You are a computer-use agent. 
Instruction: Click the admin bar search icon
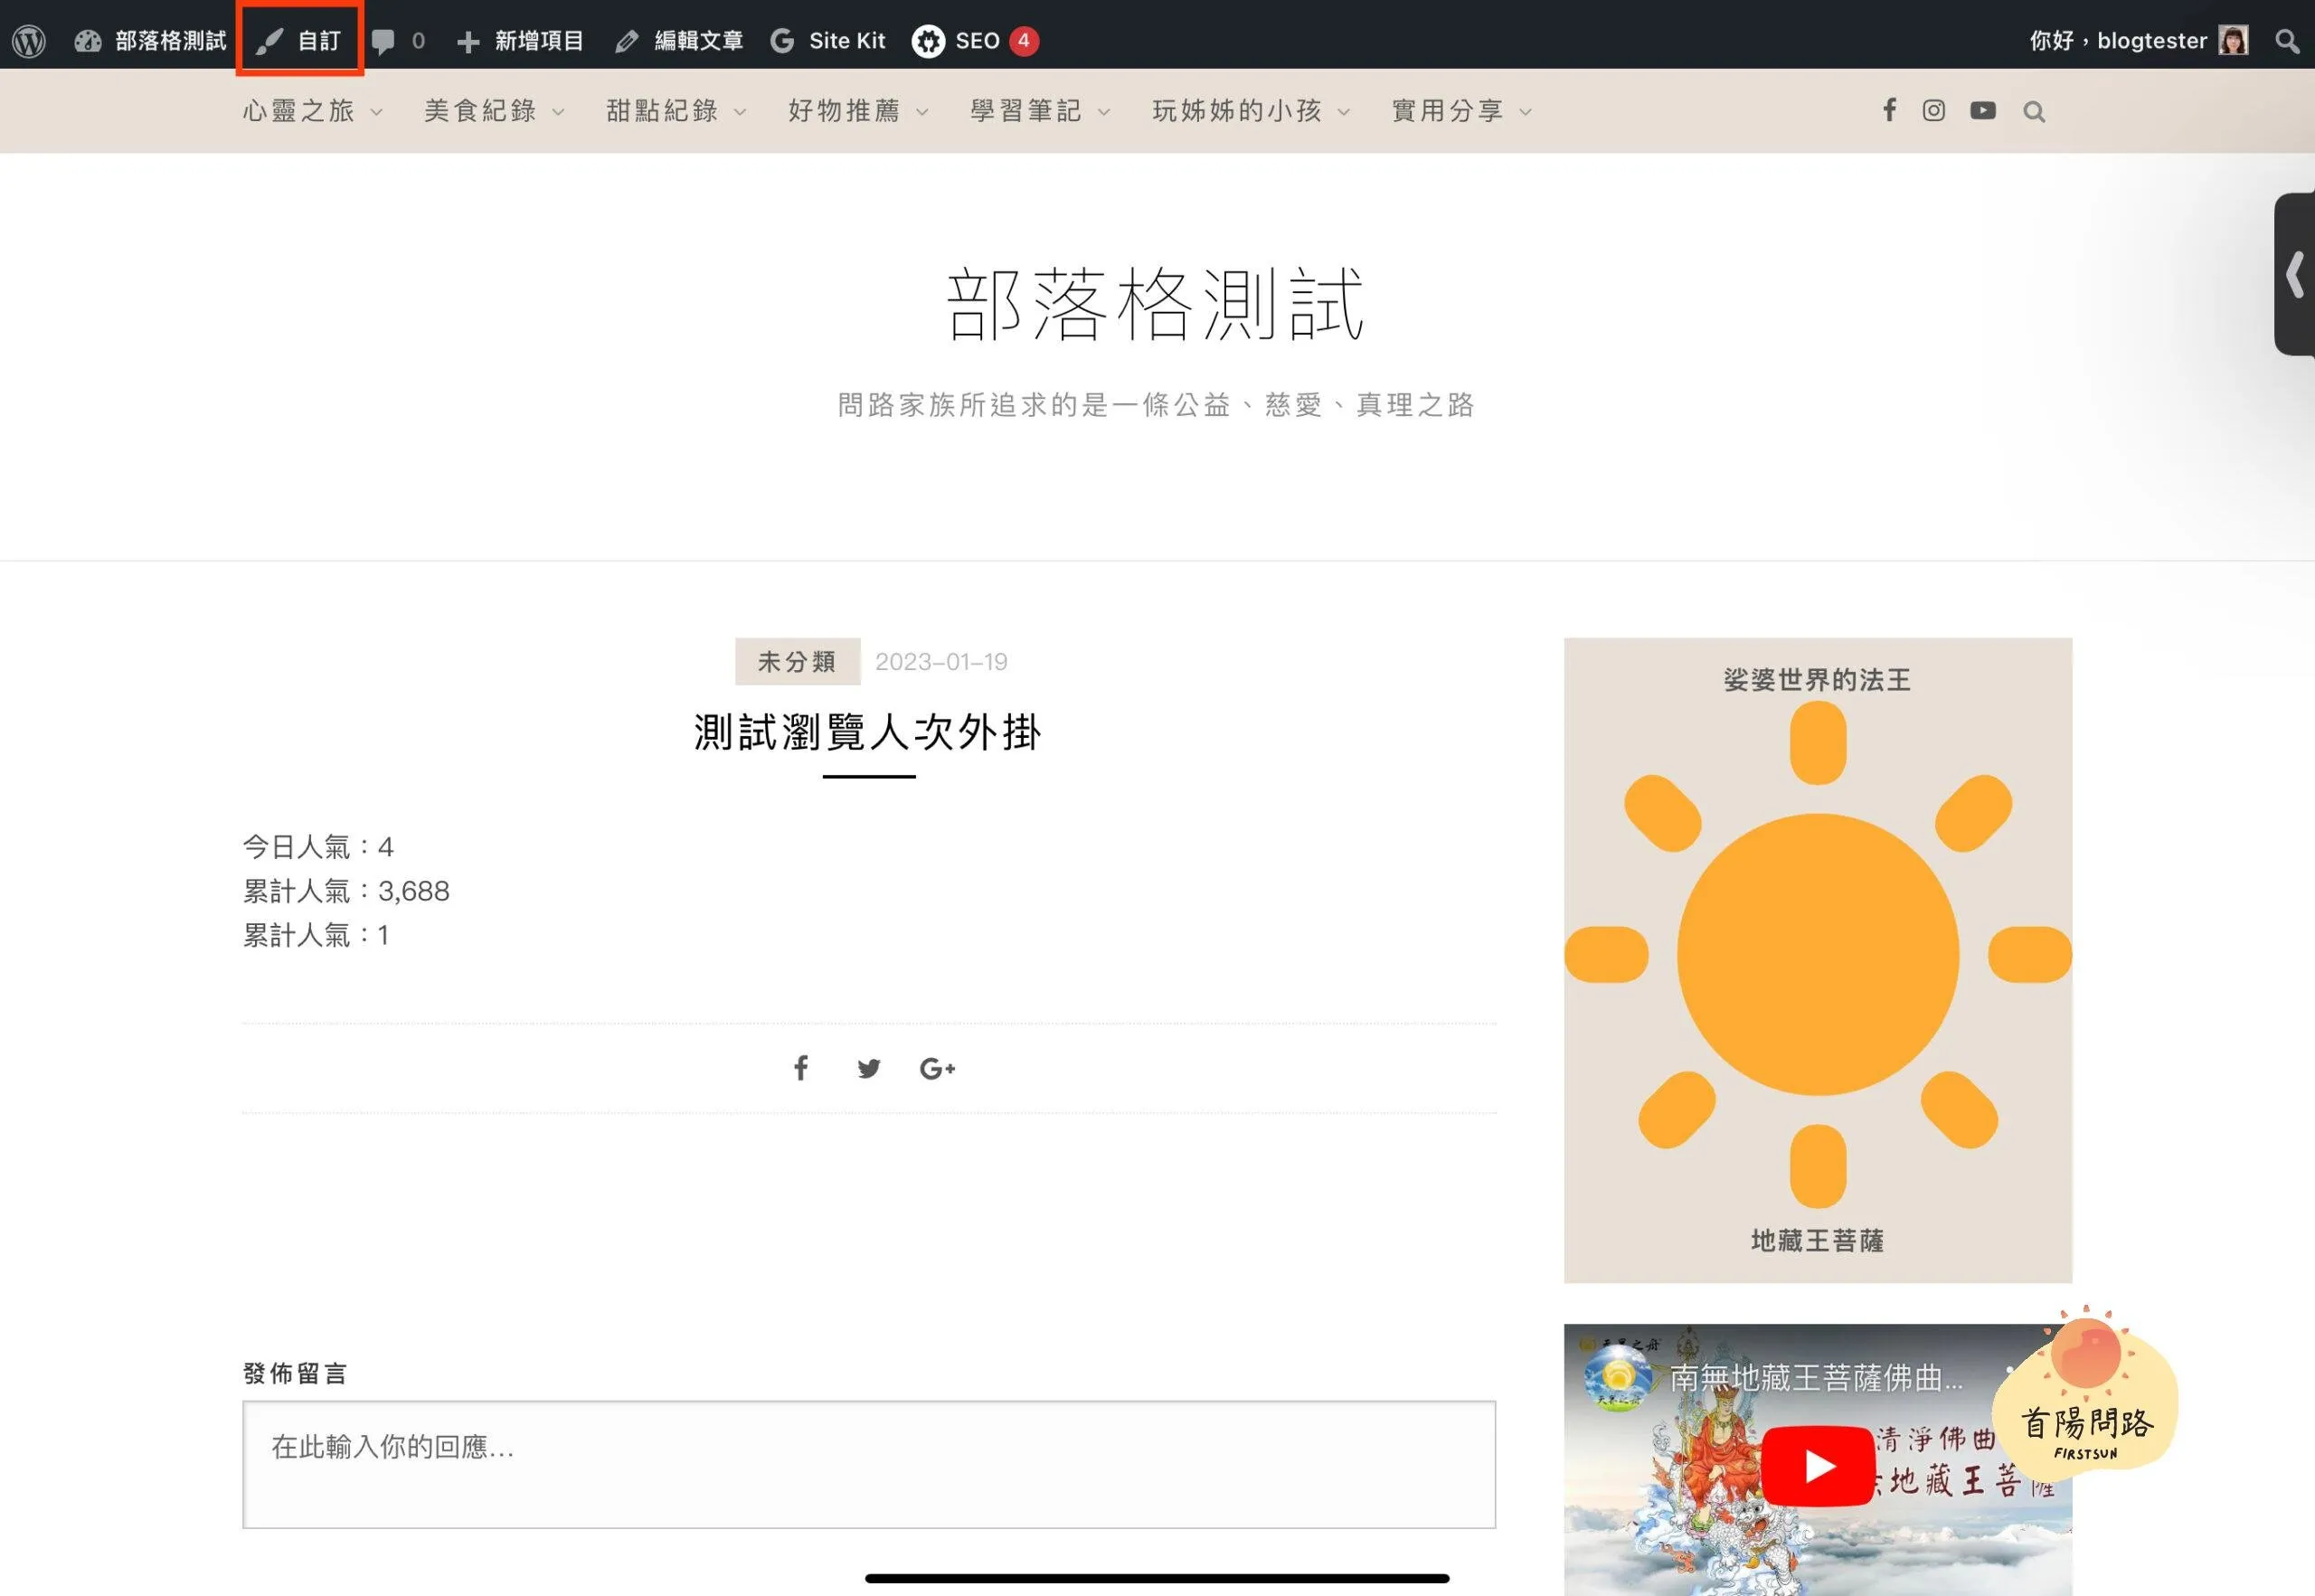click(2286, 41)
